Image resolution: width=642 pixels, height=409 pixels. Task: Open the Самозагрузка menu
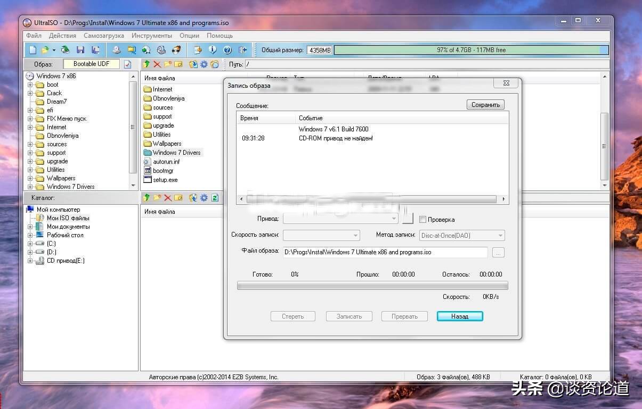tap(104, 36)
